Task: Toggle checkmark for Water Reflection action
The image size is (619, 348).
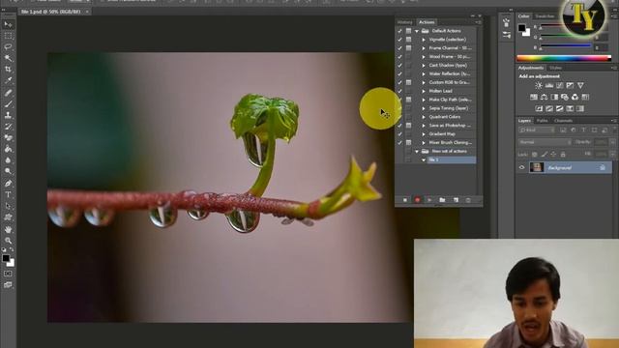Action: click(x=399, y=73)
